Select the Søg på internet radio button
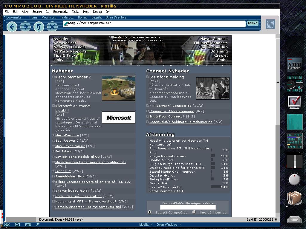The image size is (306, 229). [194, 212]
